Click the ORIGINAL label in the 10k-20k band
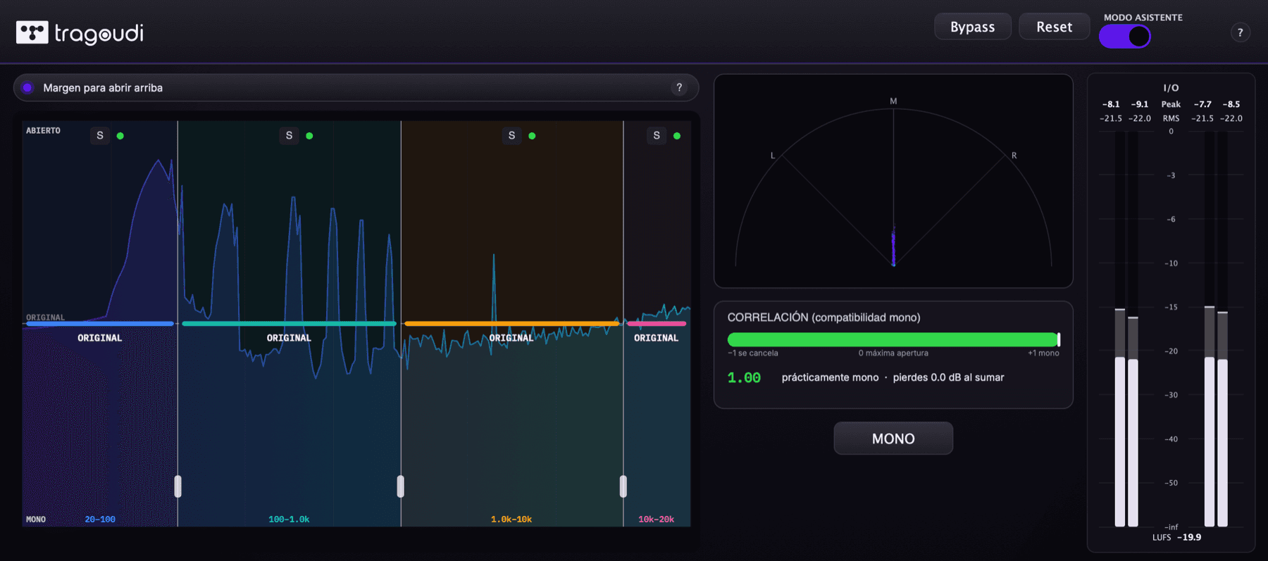Viewport: 1268px width, 561px height. click(x=657, y=338)
